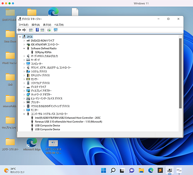This screenshot has height=175, width=193.
Task: Scan for hardware changes via the monitor toolbar icon
Action: click(x=56, y=30)
